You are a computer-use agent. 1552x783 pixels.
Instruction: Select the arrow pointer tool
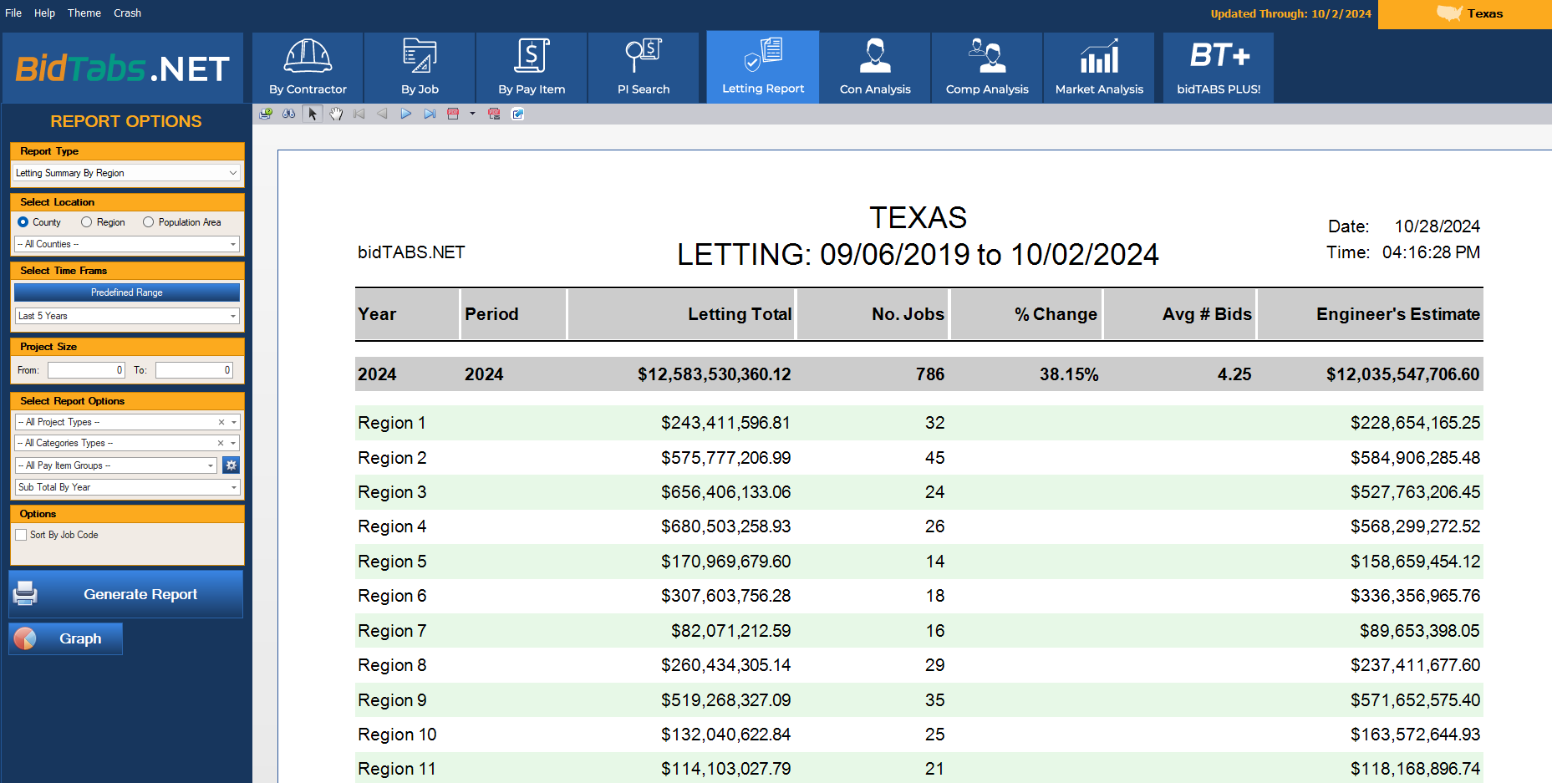313,114
